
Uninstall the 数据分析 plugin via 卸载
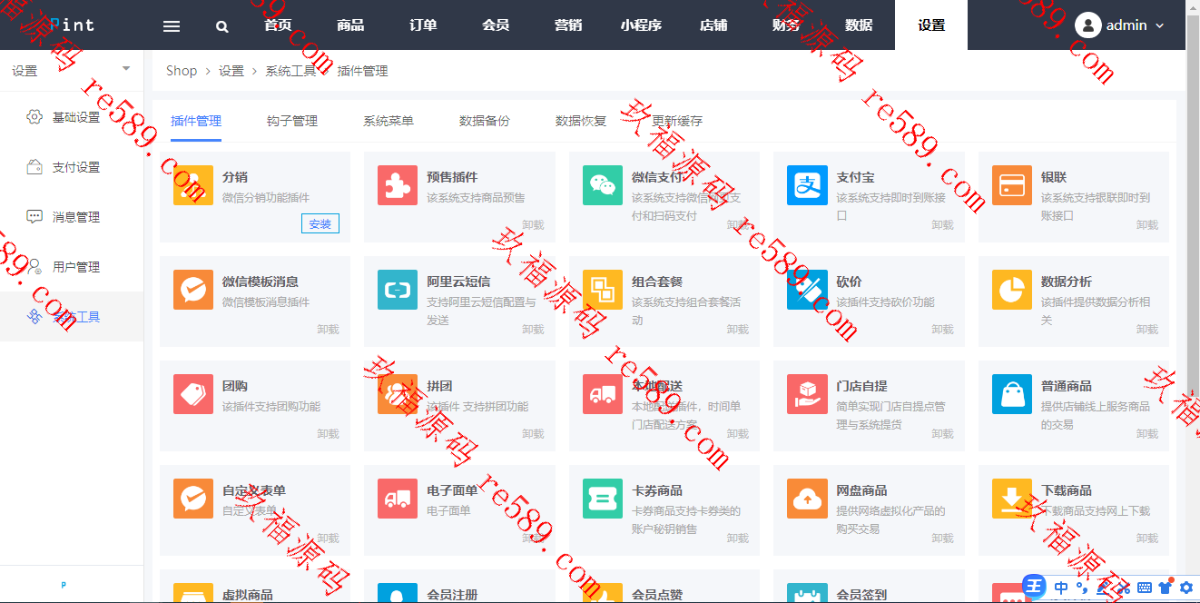pyautogui.click(x=1147, y=330)
